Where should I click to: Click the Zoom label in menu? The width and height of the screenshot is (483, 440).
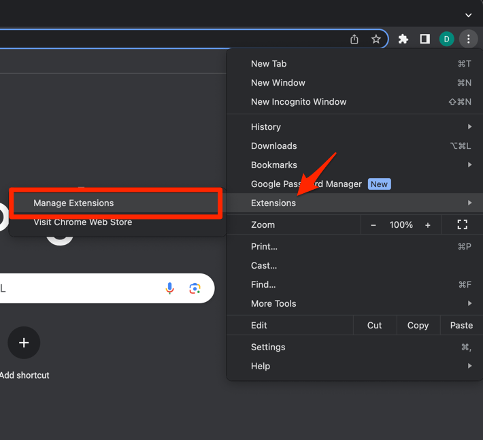pyautogui.click(x=263, y=225)
